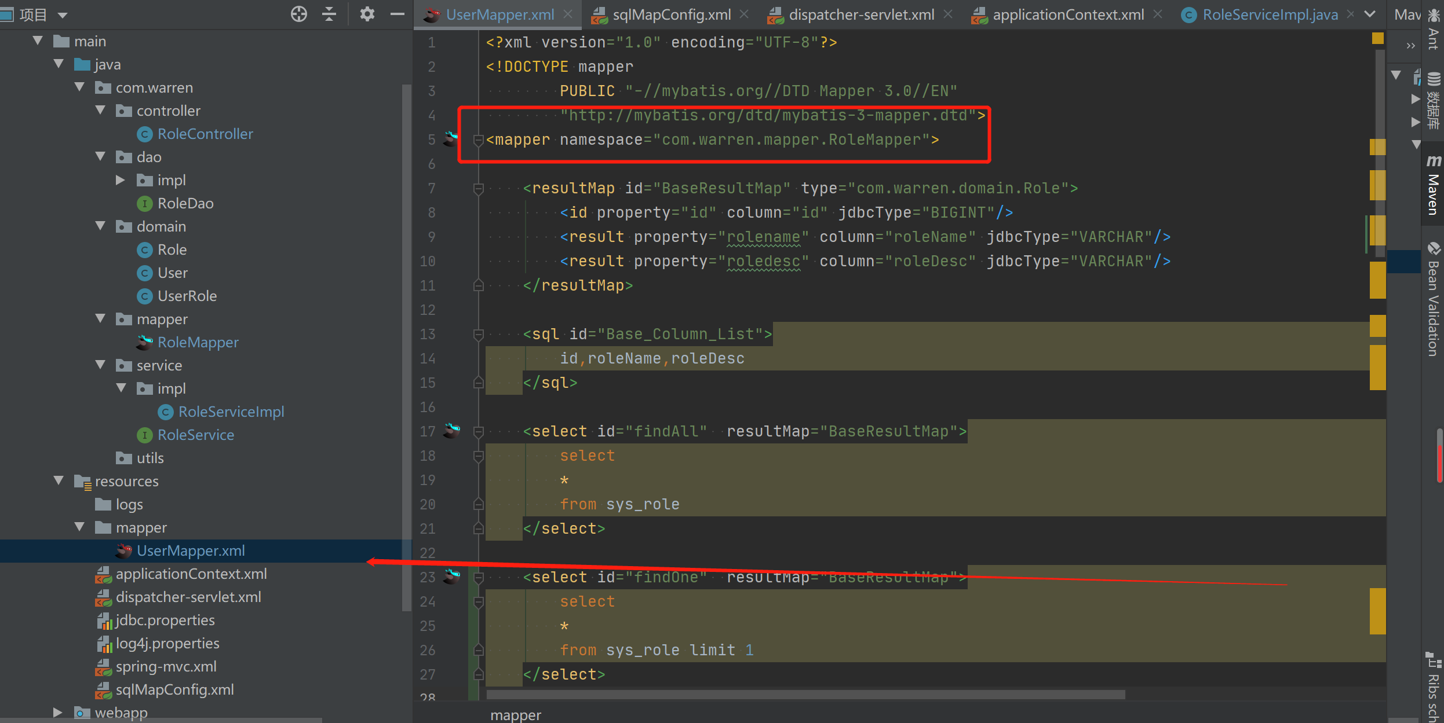Select spring-mvc.xml file

tap(166, 666)
